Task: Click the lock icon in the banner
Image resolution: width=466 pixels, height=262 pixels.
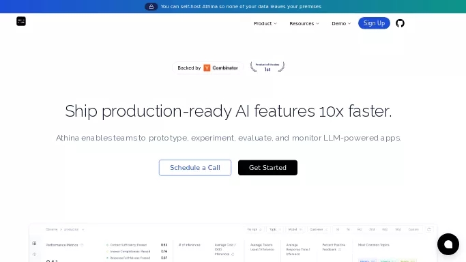Action: [x=151, y=7]
